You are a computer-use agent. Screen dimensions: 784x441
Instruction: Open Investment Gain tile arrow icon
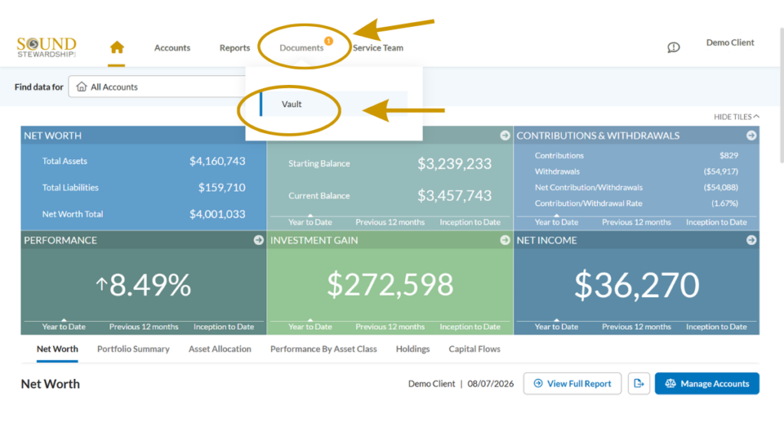505,240
